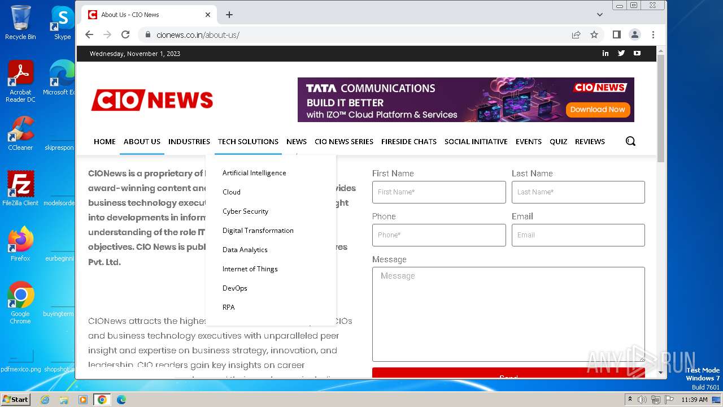The width and height of the screenshot is (723, 407).
Task: Open Skype desktop shortcut
Action: (x=63, y=23)
